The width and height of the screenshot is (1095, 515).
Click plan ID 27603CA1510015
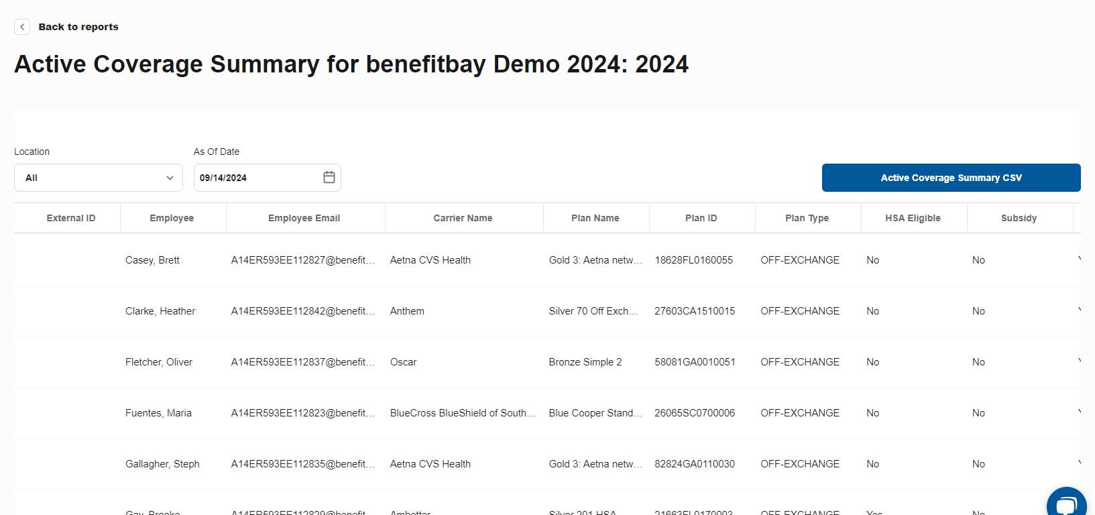tap(695, 311)
